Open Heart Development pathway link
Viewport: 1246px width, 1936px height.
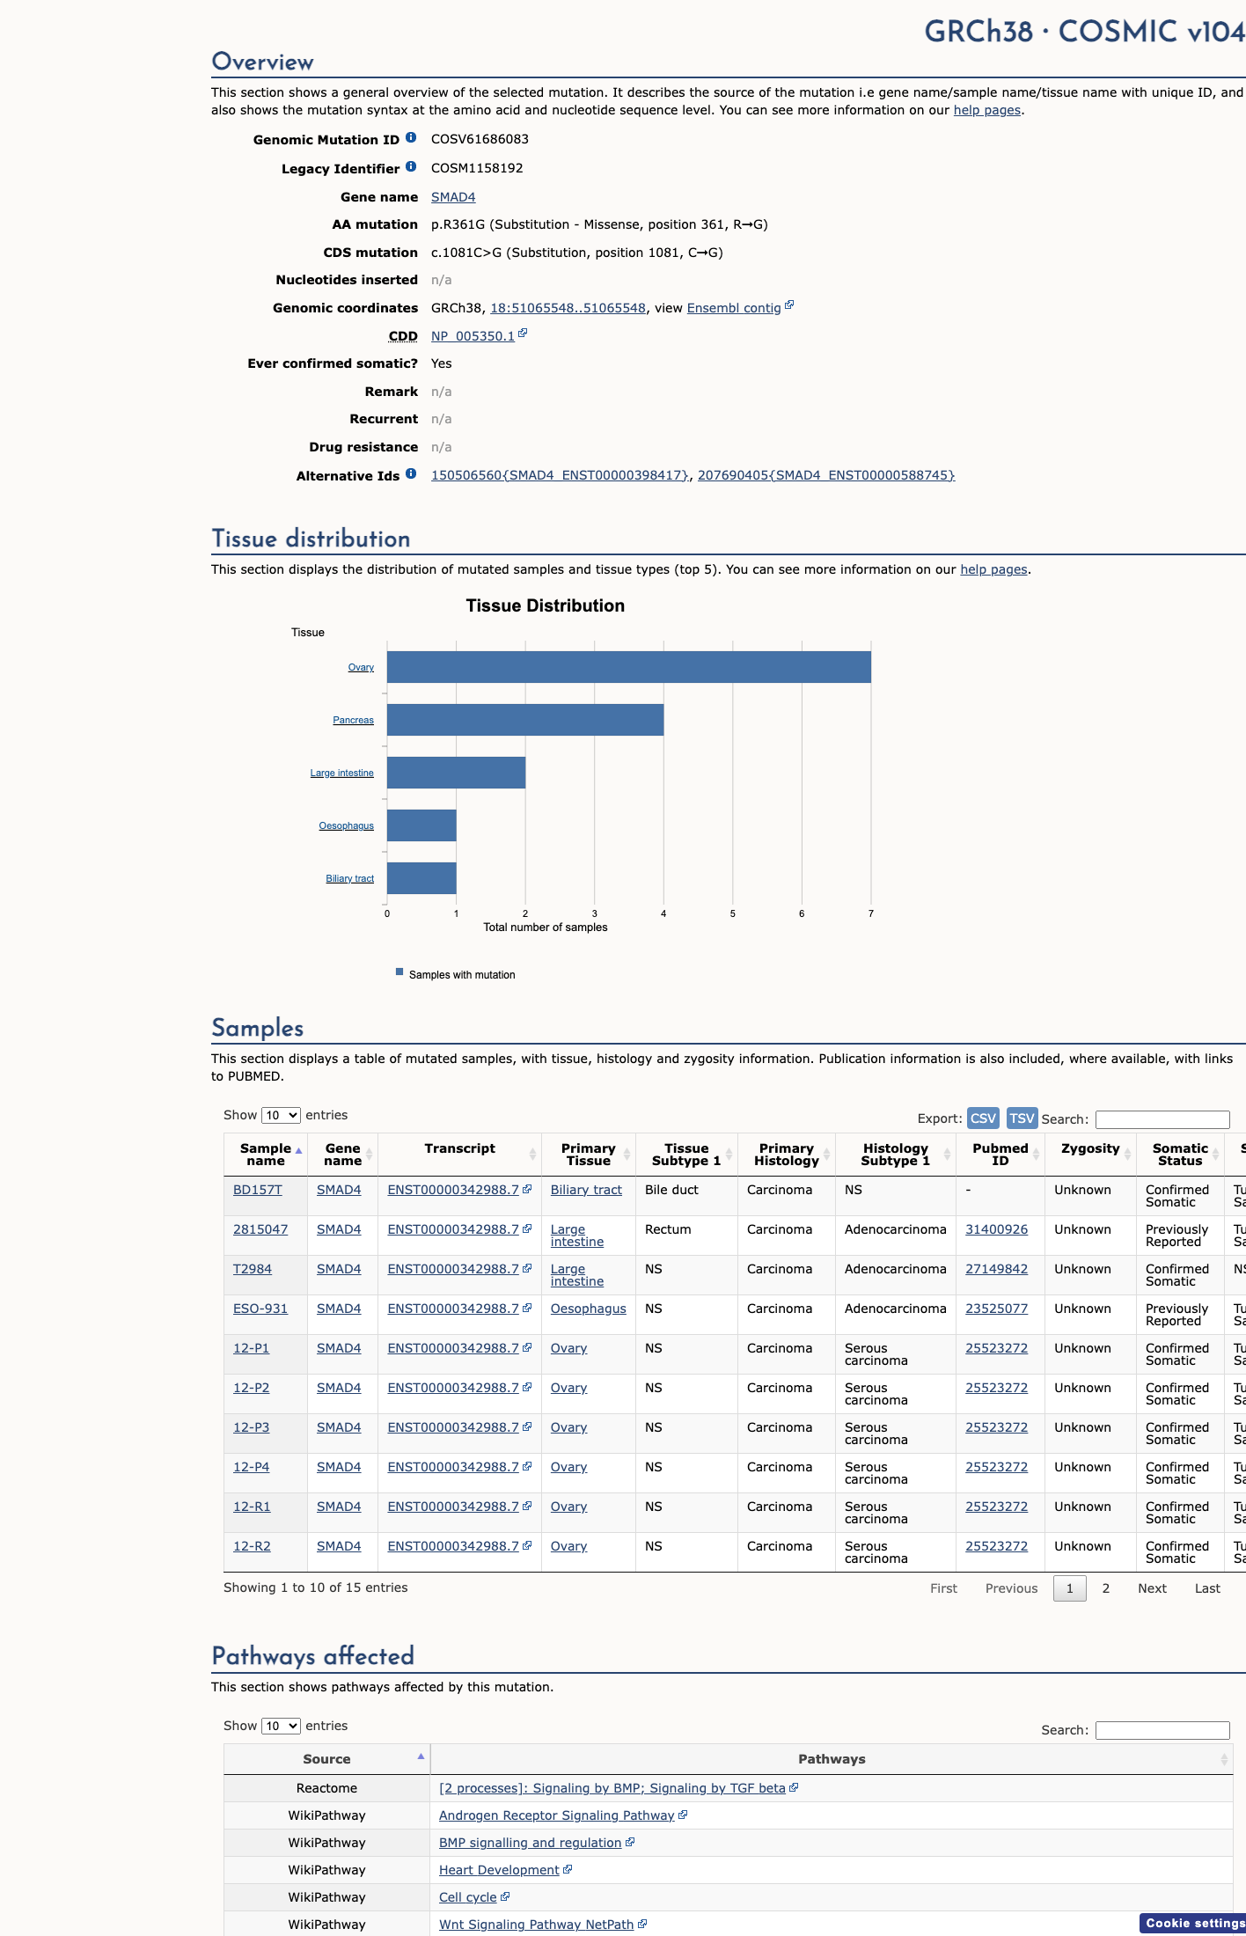(x=499, y=1870)
